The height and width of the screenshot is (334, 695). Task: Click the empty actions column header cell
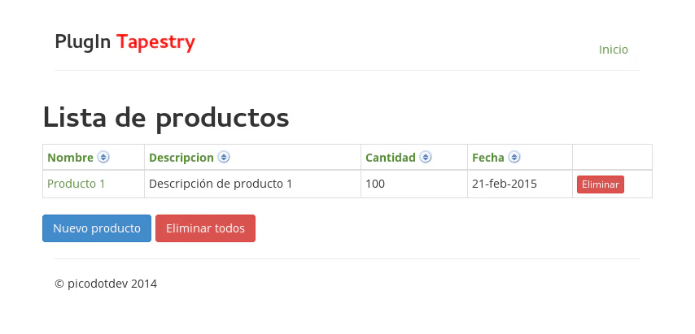pyautogui.click(x=612, y=158)
